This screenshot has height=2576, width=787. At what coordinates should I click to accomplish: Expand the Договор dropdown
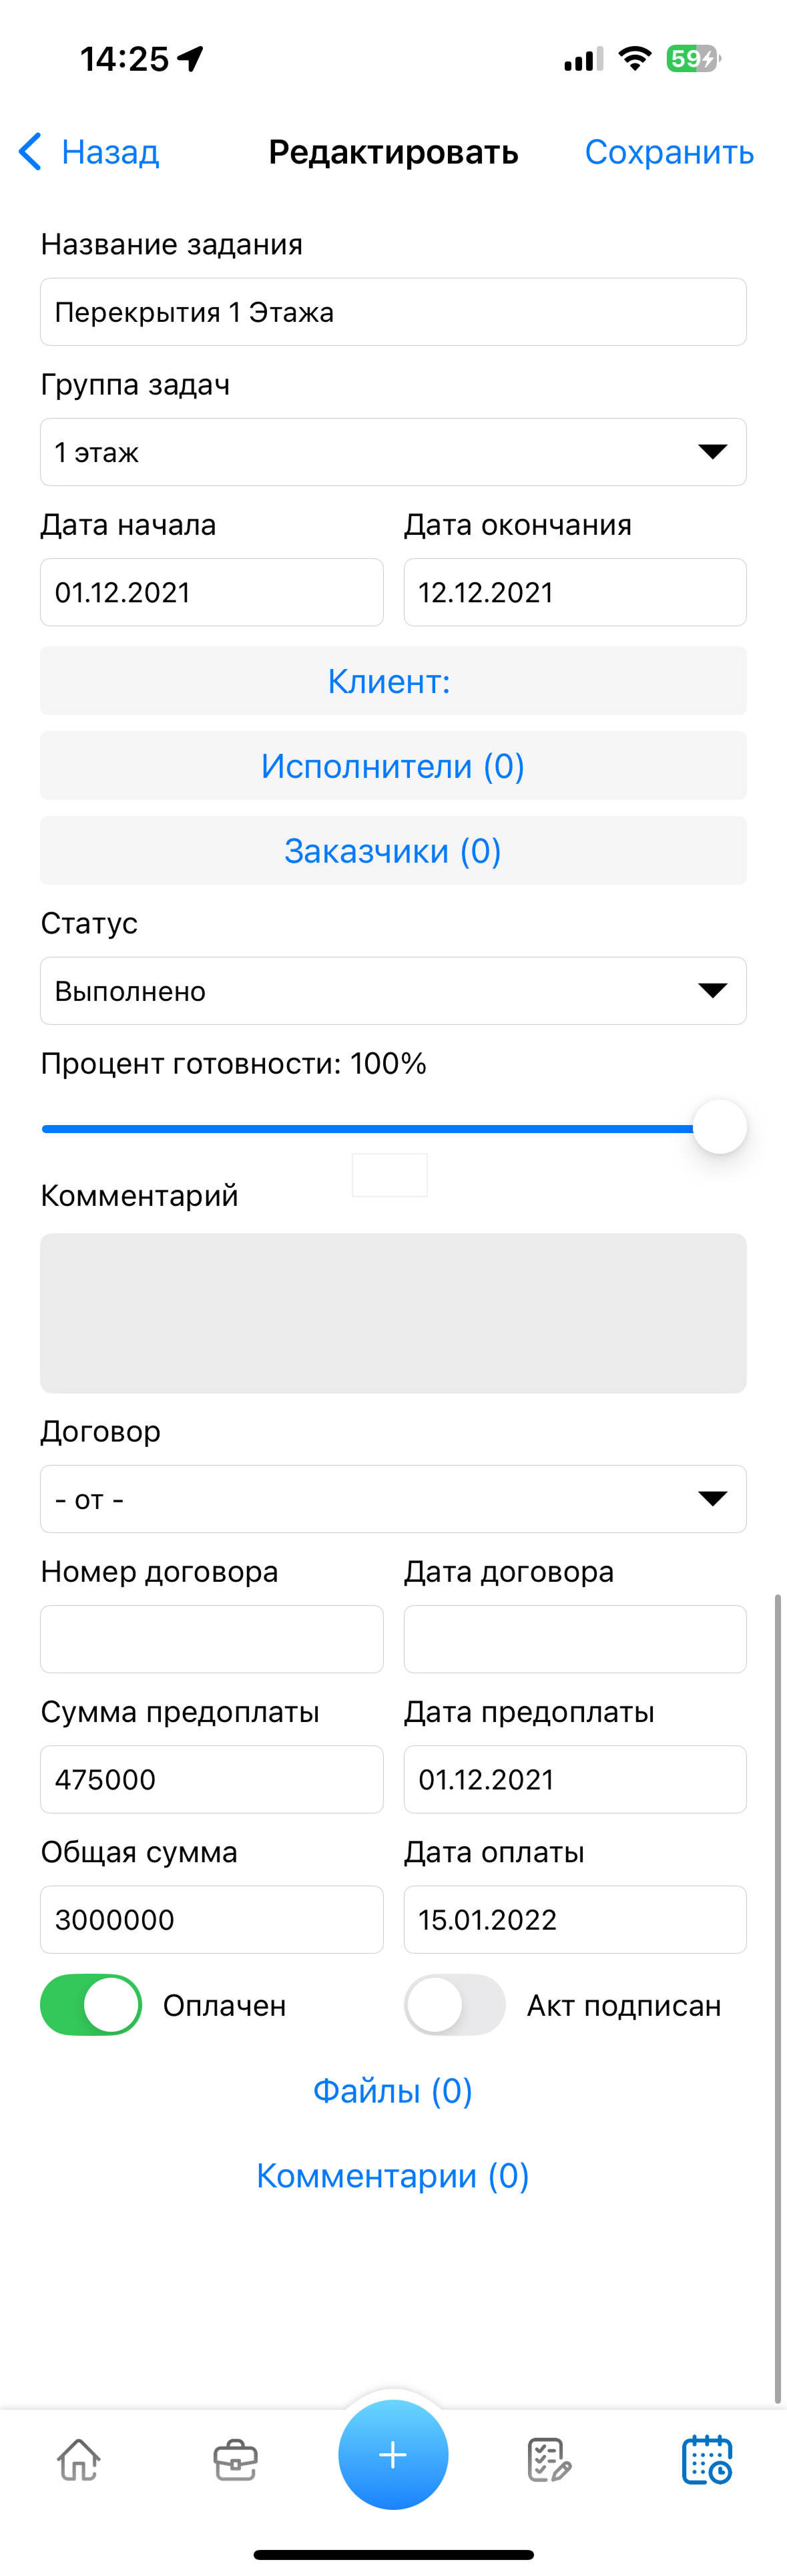point(393,1498)
